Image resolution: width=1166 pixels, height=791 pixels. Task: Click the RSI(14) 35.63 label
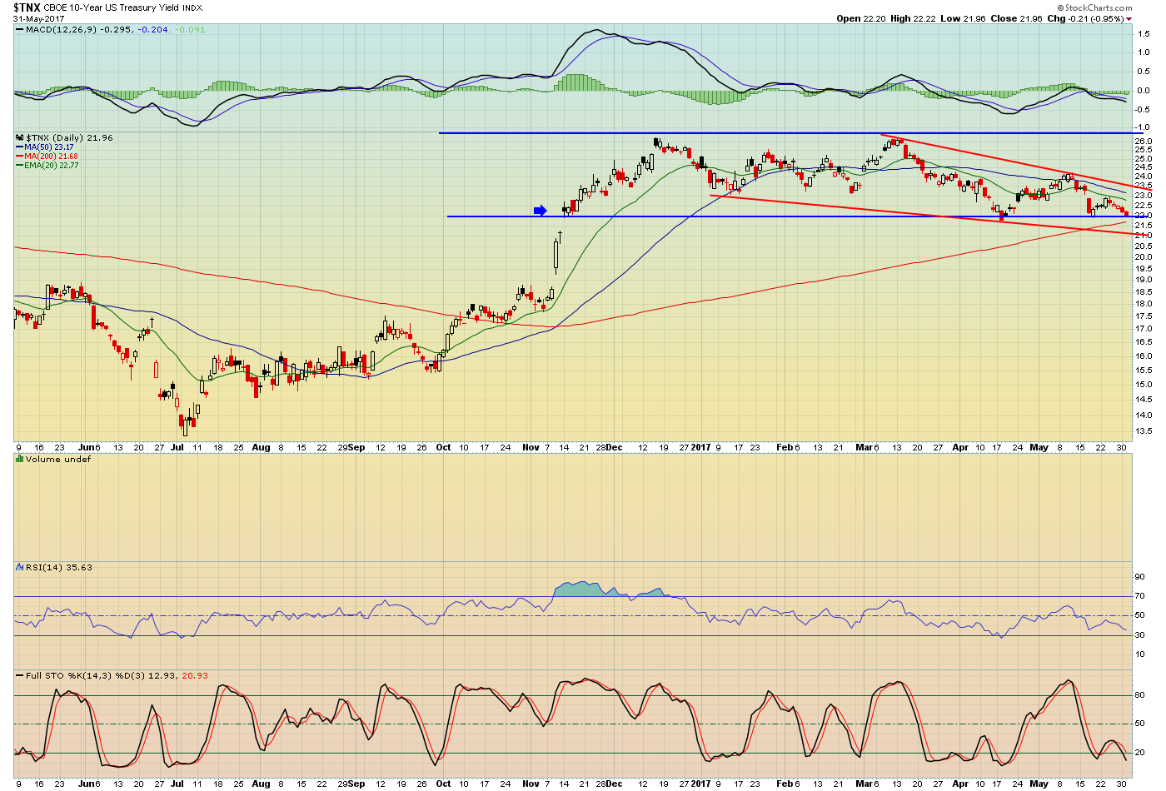click(x=59, y=567)
